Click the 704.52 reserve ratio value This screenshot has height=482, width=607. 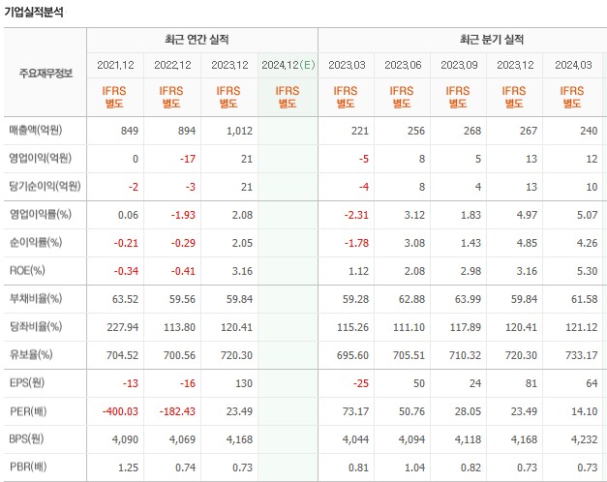pyautogui.click(x=122, y=355)
